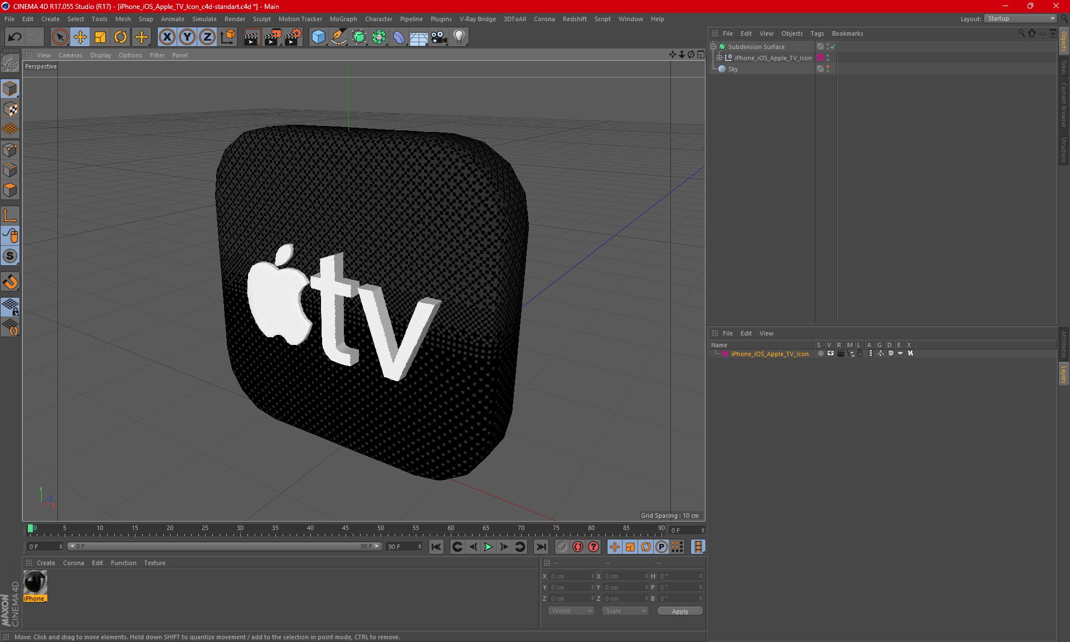
Task: Toggle Z axis lock
Action: coord(207,37)
